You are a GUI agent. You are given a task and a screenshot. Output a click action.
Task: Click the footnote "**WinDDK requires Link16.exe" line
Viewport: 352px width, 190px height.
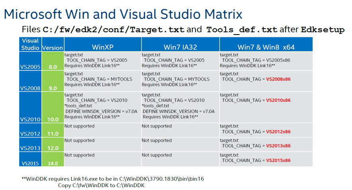113,179
